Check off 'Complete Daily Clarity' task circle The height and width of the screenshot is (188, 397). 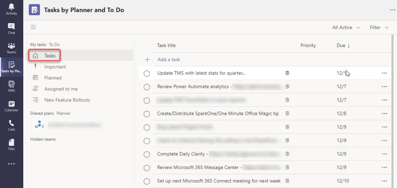click(147, 154)
